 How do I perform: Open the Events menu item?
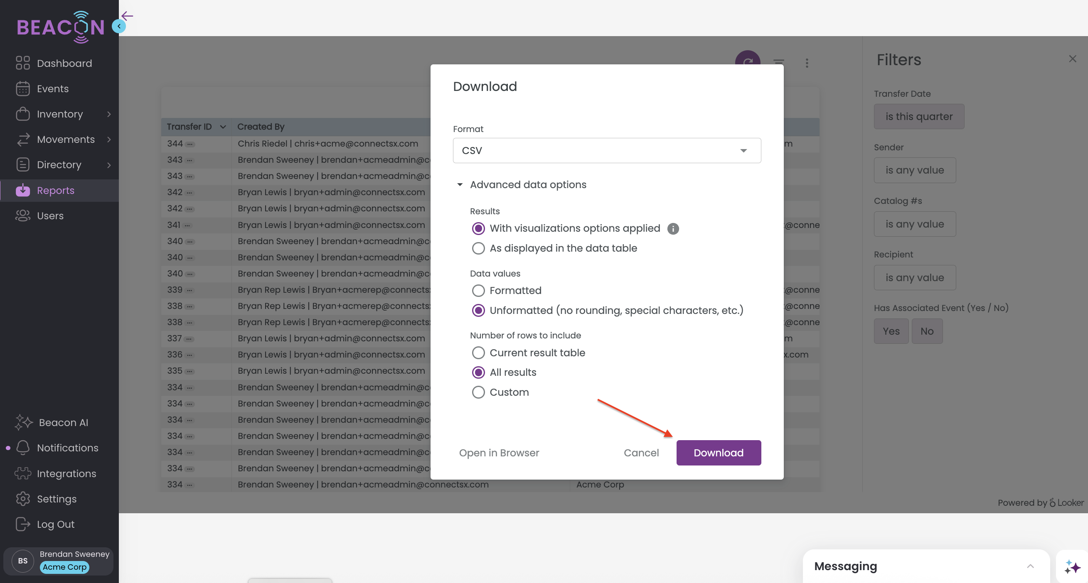(52, 88)
